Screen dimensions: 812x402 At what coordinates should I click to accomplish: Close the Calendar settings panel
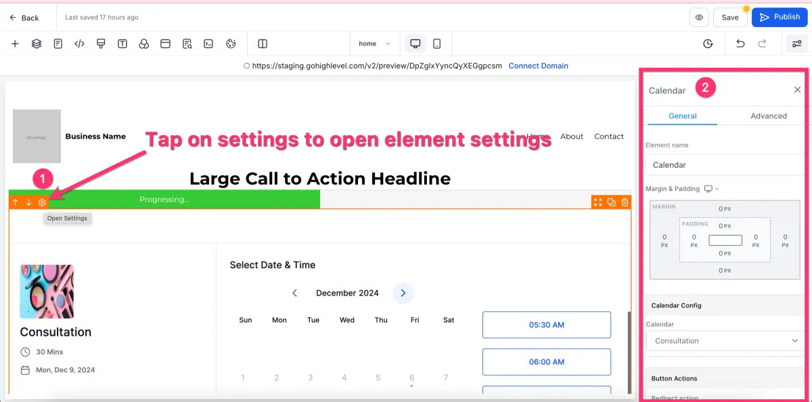pos(797,90)
